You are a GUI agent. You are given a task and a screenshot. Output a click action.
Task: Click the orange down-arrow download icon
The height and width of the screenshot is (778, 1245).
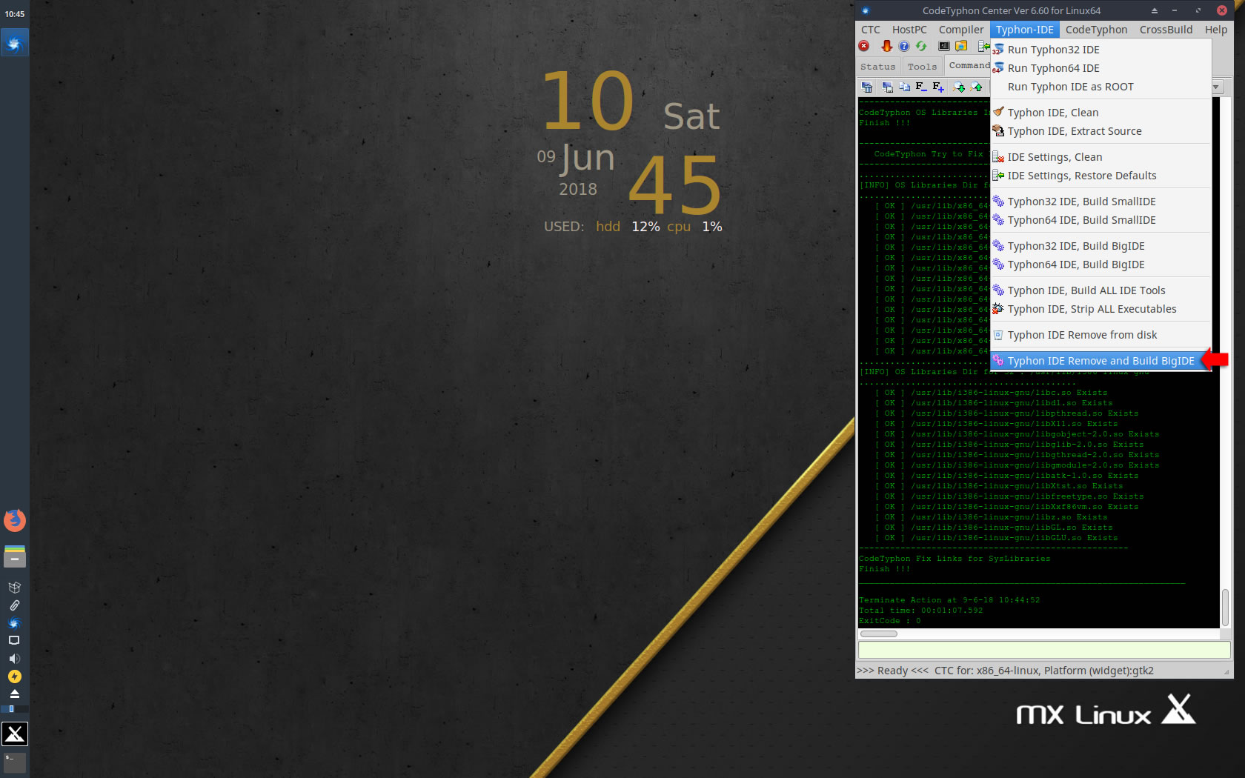coord(886,47)
